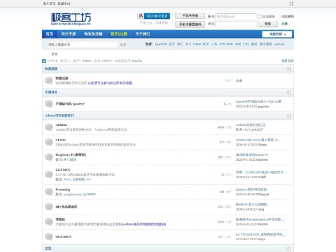Screen dimensions: 336x252
Task: Click the statistics chart icon near 今日
Action: pyautogui.click(x=45, y=60)
